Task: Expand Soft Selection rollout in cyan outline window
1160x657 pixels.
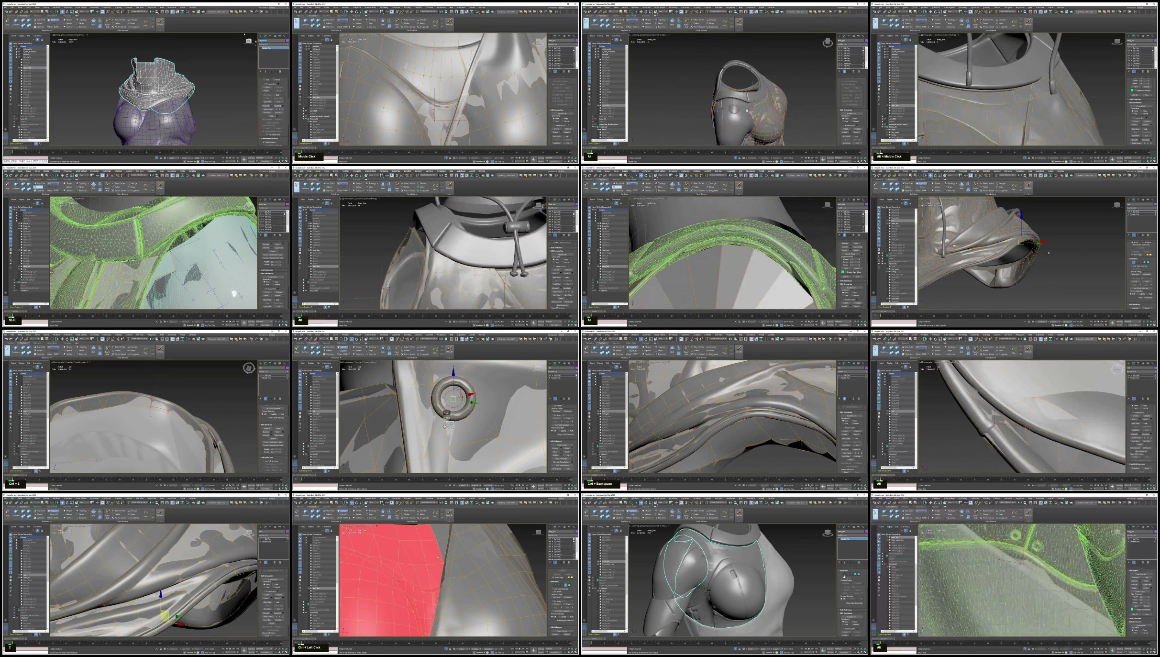Action: pos(847,610)
